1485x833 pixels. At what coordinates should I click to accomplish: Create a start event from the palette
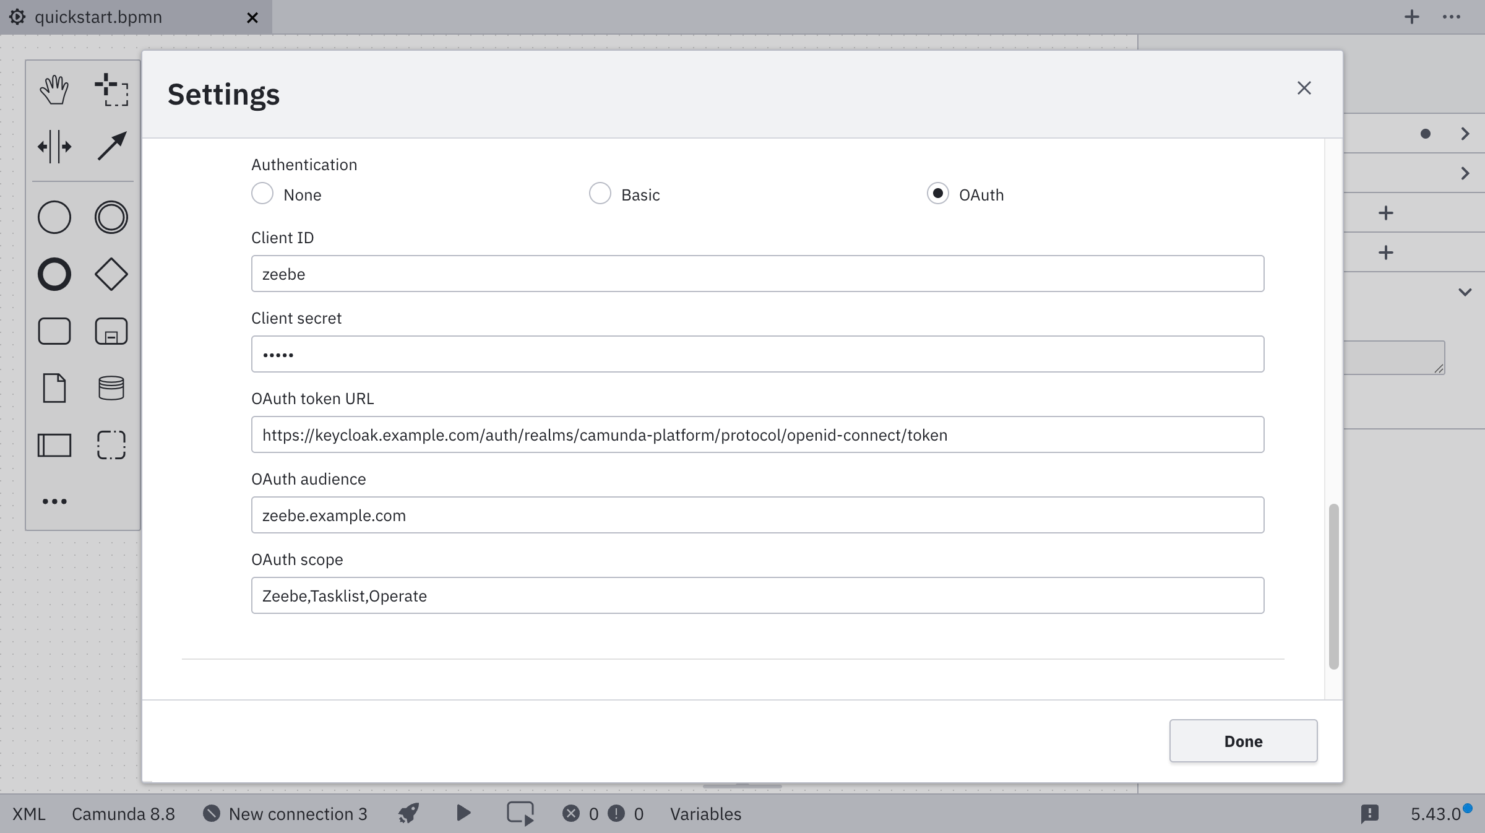coord(54,217)
